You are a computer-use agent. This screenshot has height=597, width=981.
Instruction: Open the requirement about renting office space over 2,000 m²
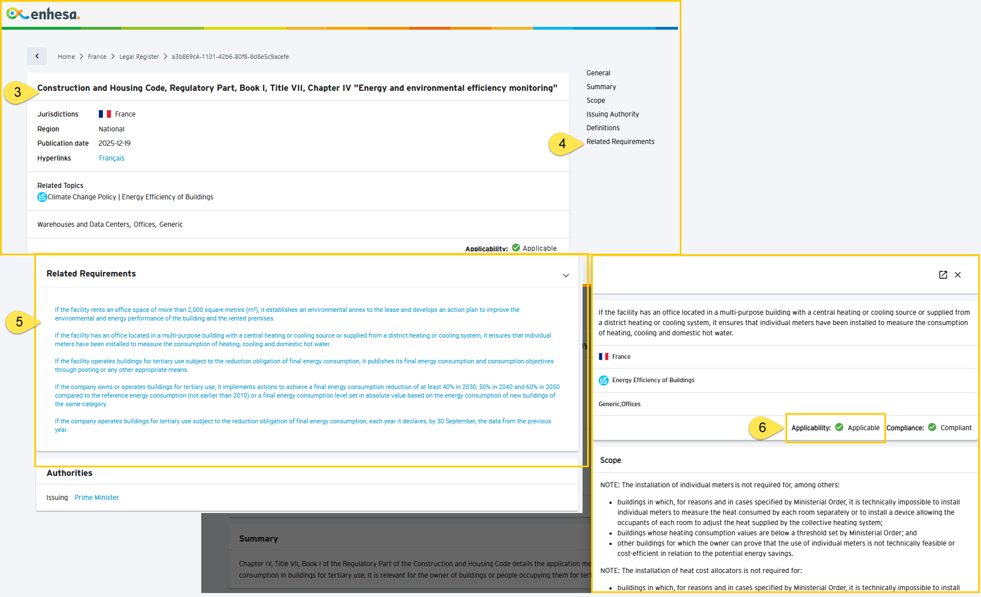(x=287, y=314)
